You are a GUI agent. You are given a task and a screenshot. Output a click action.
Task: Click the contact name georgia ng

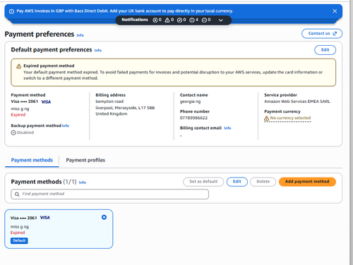(190, 101)
